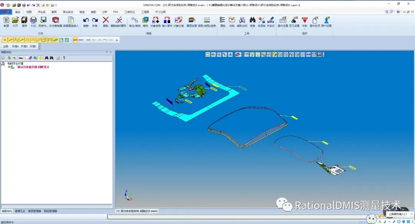Expand dropdown arrow under 新建
The width and height of the screenshot is (415, 224).
coord(6,29)
